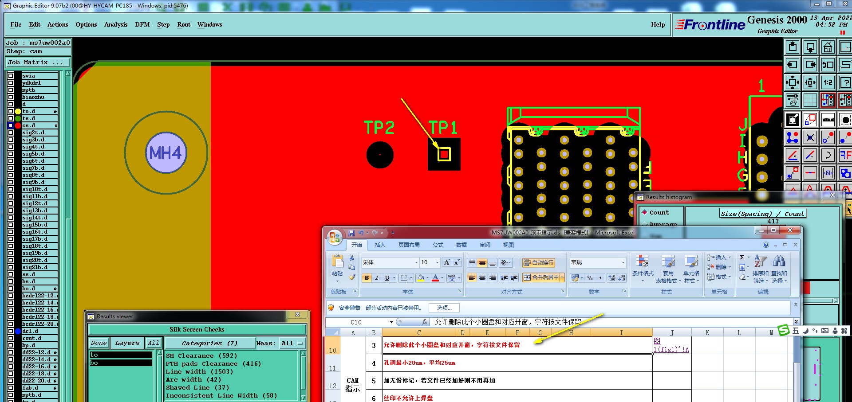The image size is (852, 402).
Task: Toggle the checkbox for layer cs.d
Action: pos(11,125)
